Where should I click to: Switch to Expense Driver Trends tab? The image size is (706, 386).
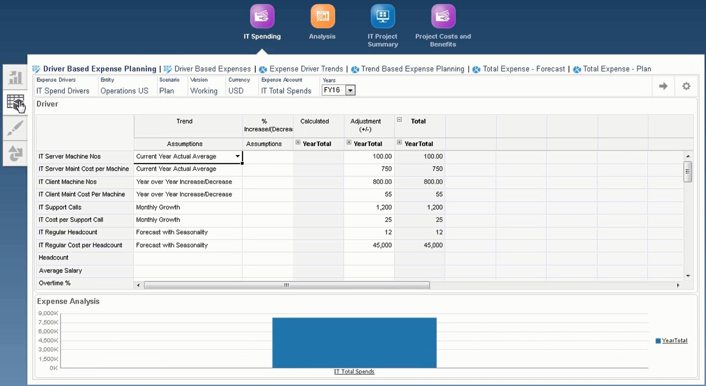click(306, 69)
